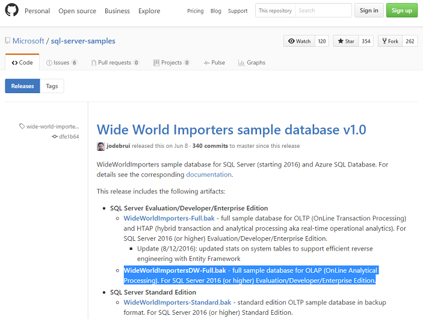Screen dimensions: 423x319
Task: Open jodebrui's profile link
Action: click(118, 146)
